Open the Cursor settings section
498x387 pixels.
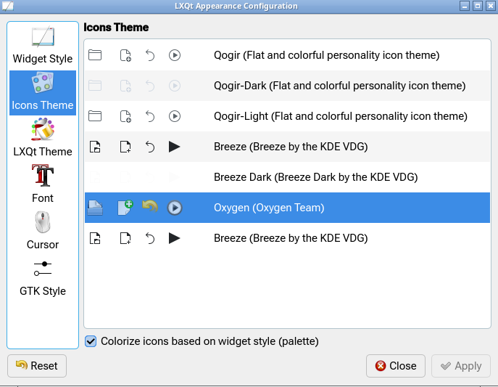pos(43,232)
